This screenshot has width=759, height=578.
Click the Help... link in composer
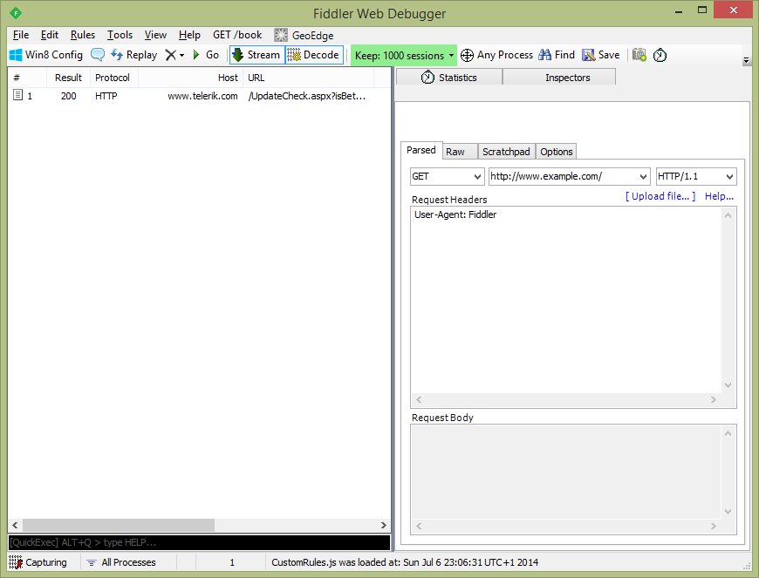click(719, 197)
